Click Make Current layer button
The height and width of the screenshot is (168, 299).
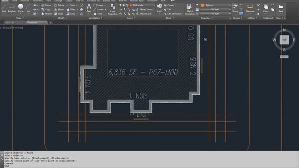(144, 9)
